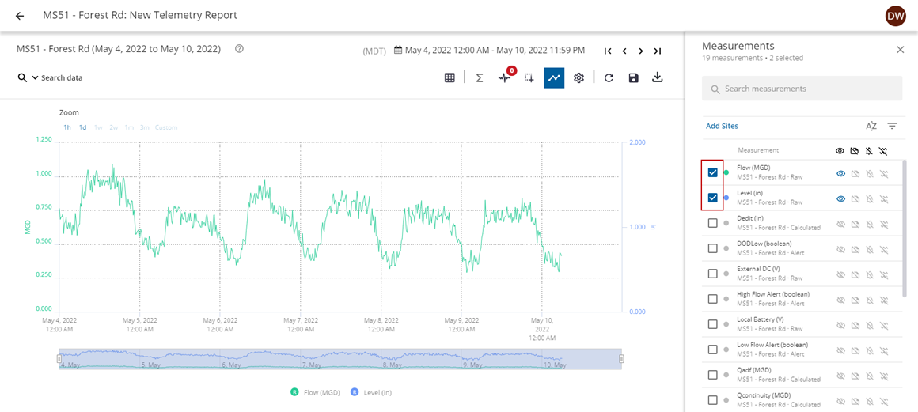The width and height of the screenshot is (918, 412).
Task: Set chart zoom to 1h
Action: 67,127
